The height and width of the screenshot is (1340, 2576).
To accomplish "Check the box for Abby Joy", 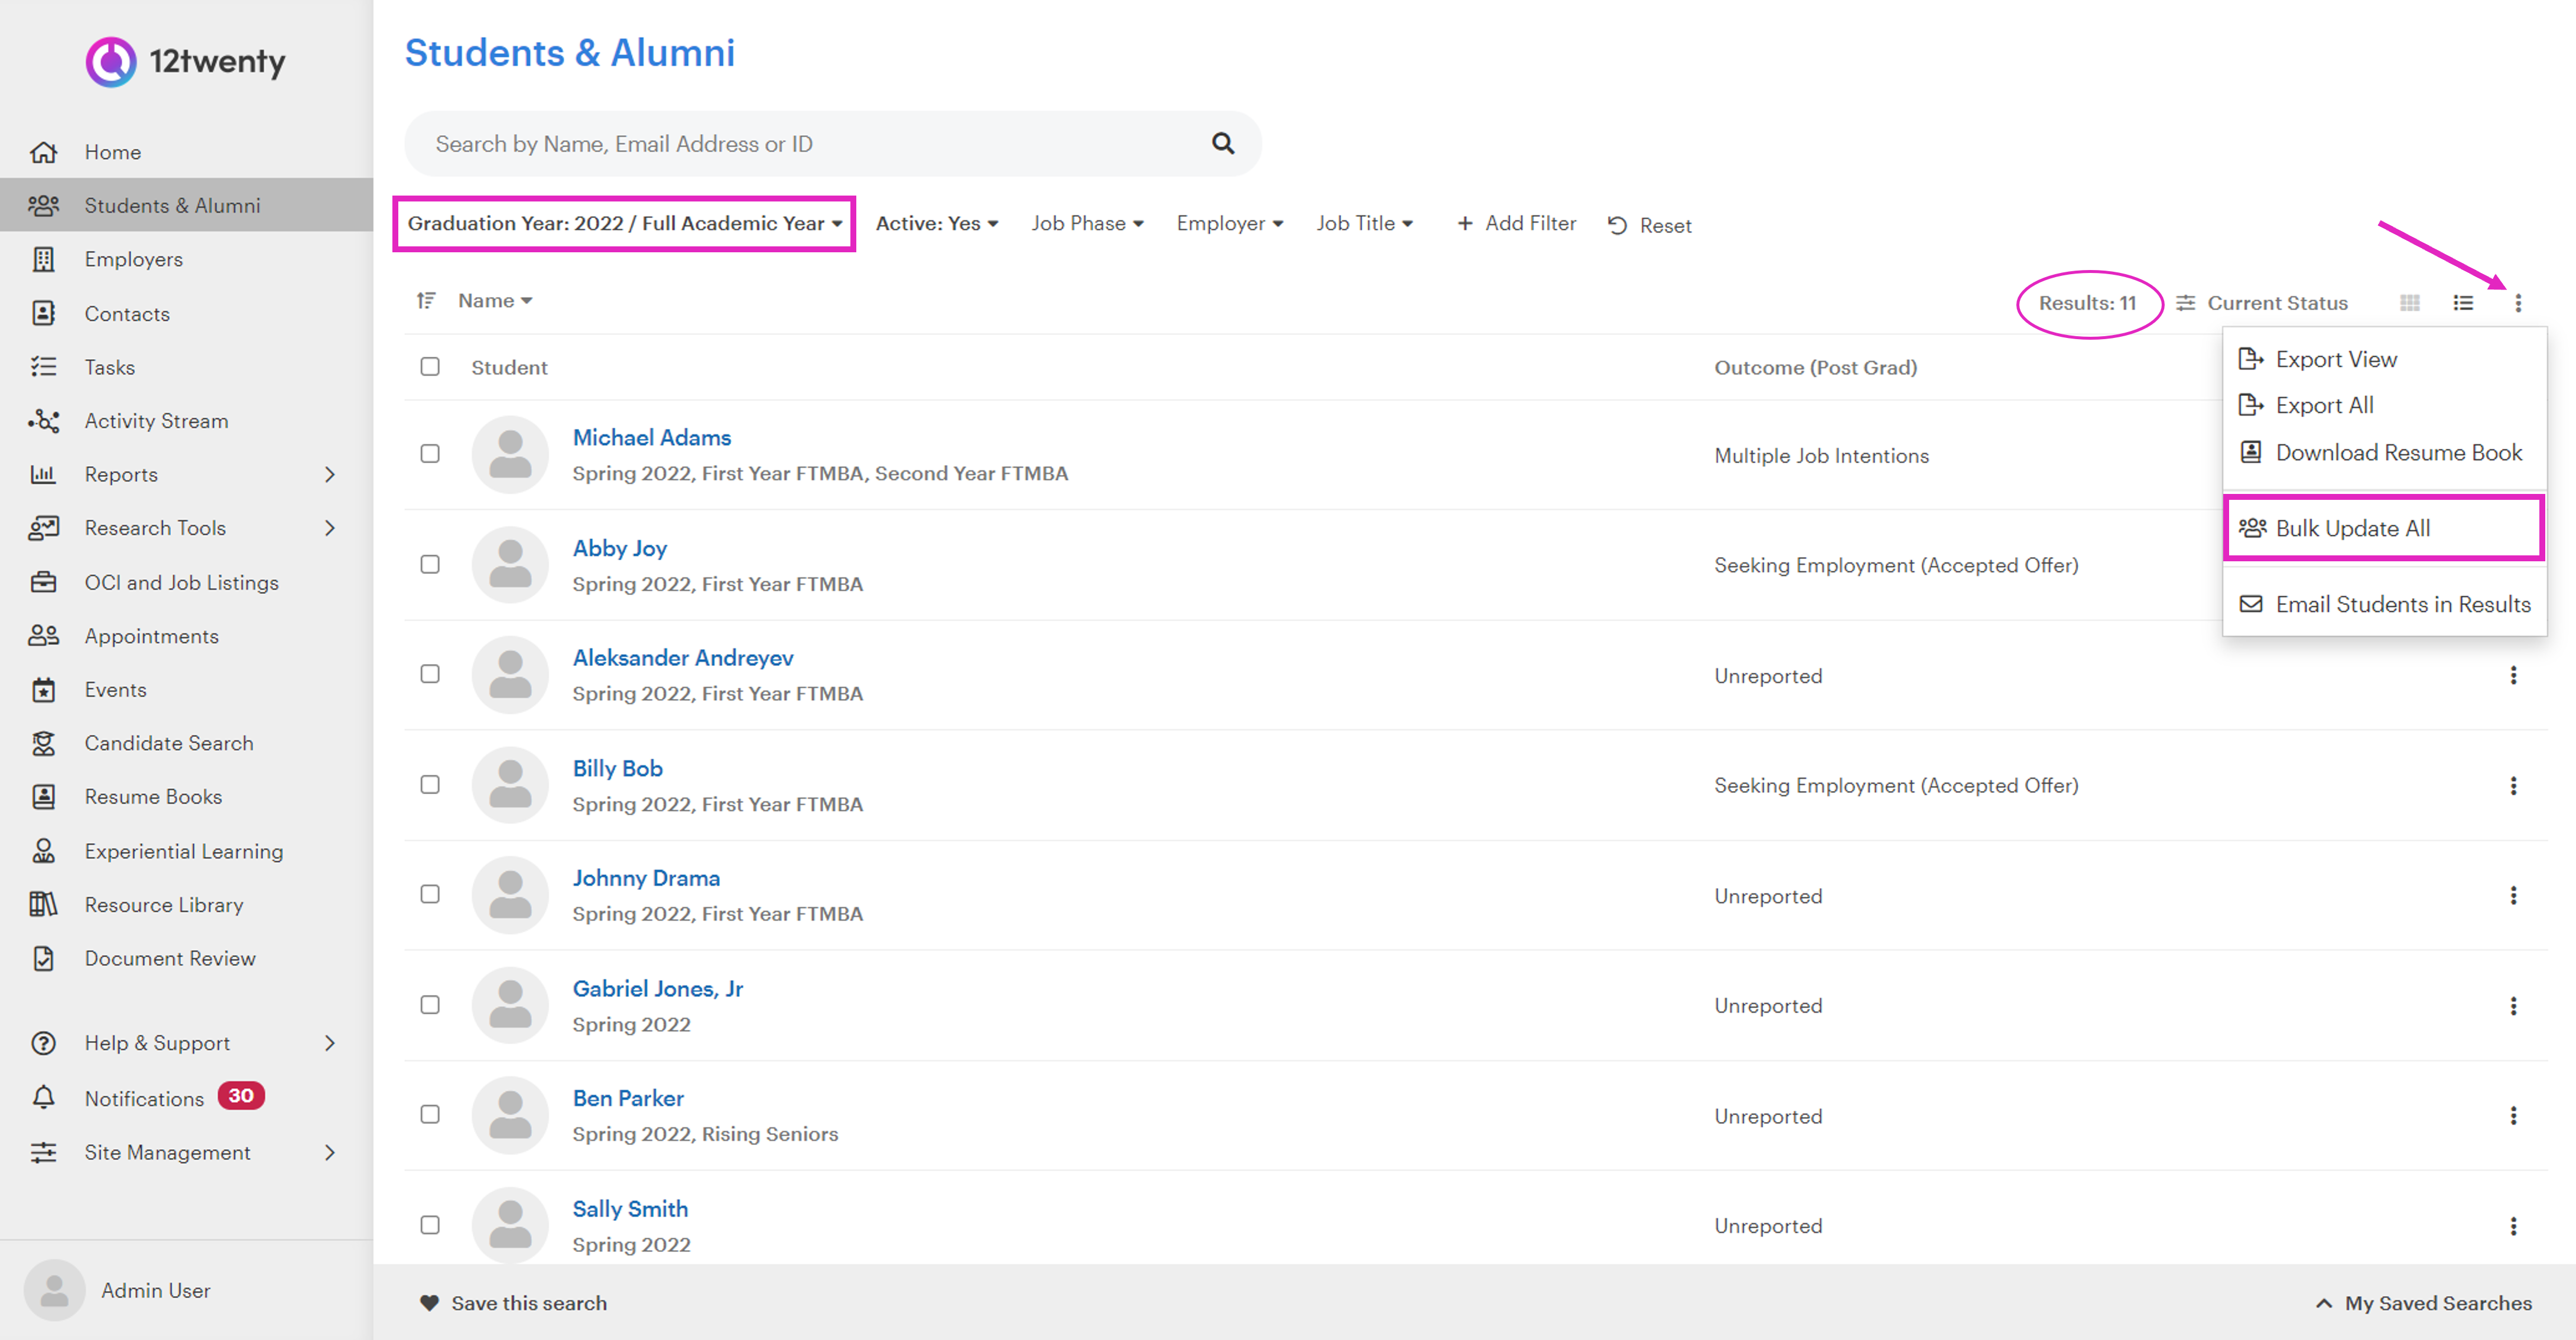I will (430, 565).
